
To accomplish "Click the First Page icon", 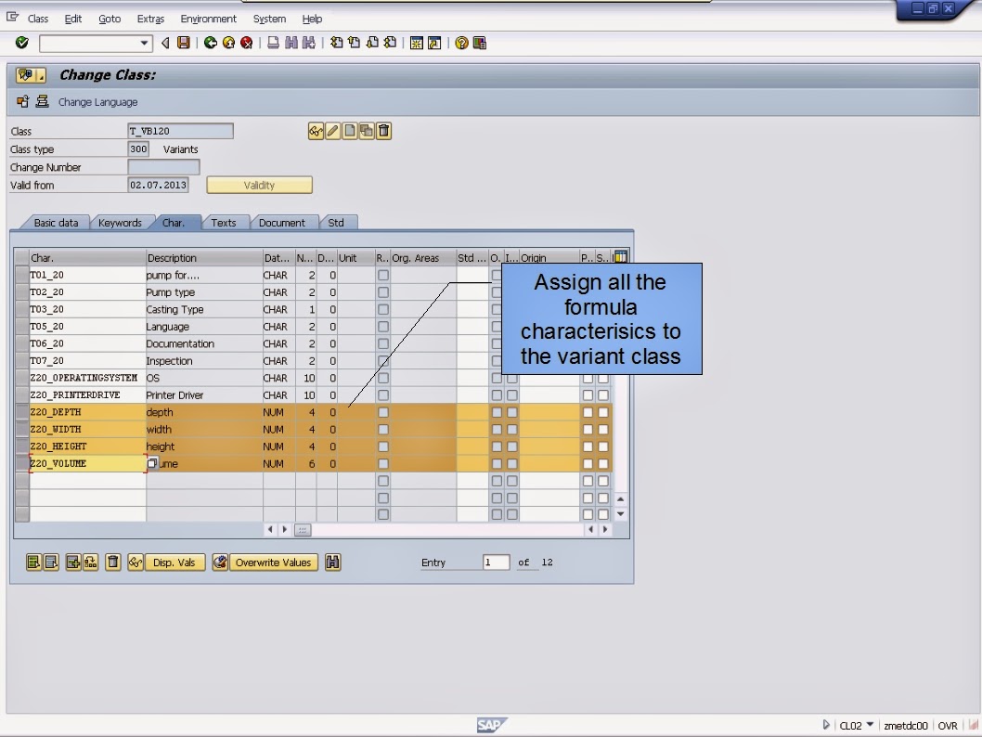I will 337,43.
